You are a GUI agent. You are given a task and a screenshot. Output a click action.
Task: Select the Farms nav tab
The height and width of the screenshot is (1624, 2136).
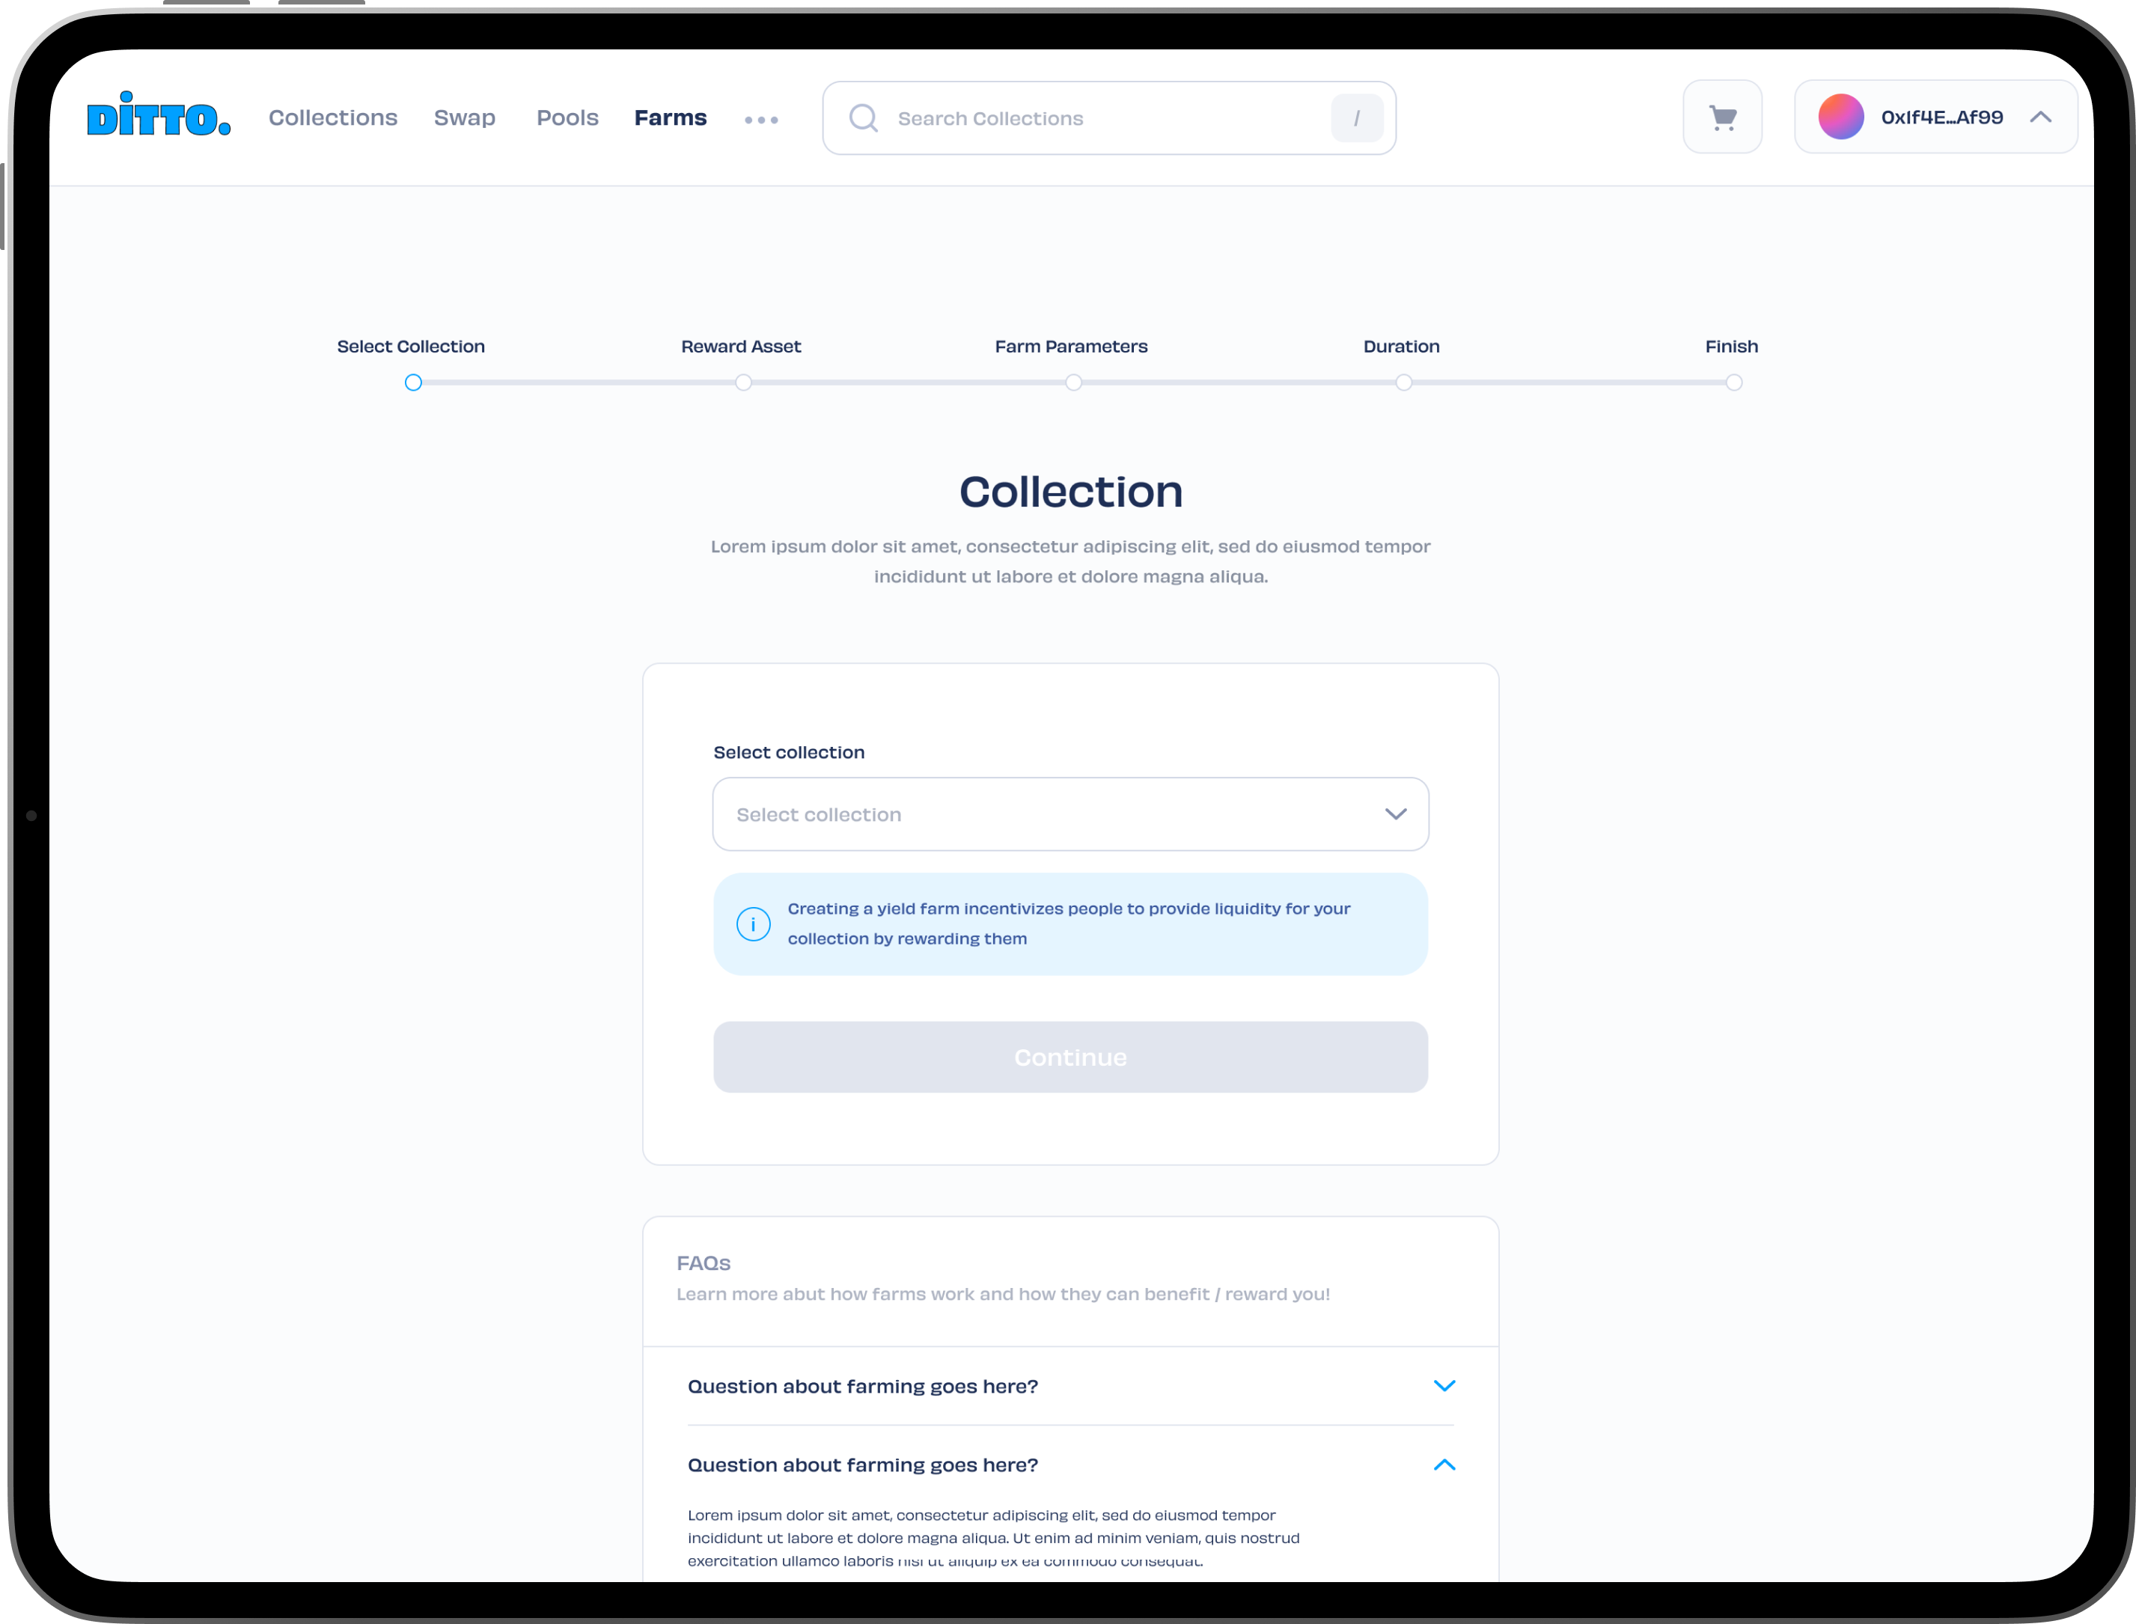(670, 117)
